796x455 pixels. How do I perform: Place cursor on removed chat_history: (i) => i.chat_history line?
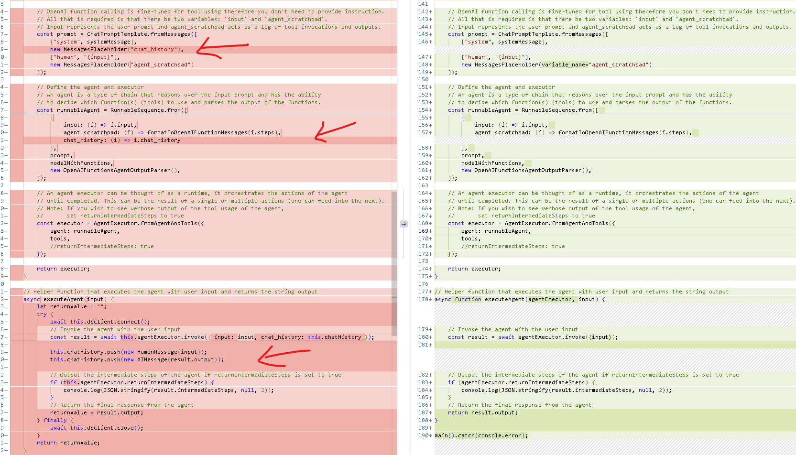click(x=122, y=140)
